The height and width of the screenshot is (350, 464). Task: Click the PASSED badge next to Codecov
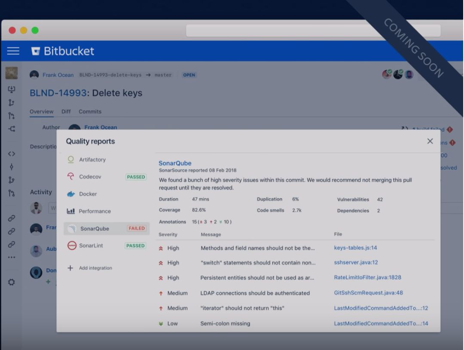click(x=136, y=177)
